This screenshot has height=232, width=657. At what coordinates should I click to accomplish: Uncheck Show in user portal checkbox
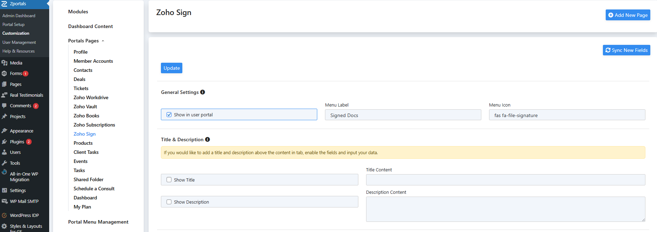coord(169,115)
